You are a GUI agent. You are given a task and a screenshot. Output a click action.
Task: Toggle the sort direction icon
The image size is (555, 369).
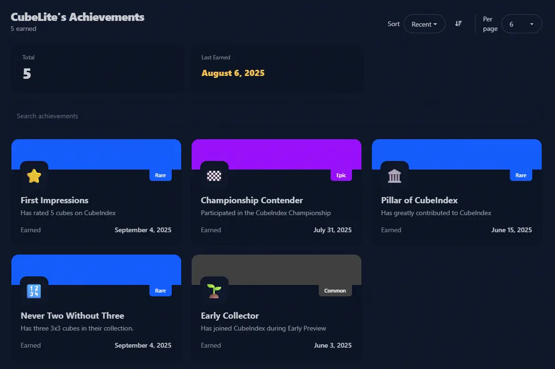(458, 24)
